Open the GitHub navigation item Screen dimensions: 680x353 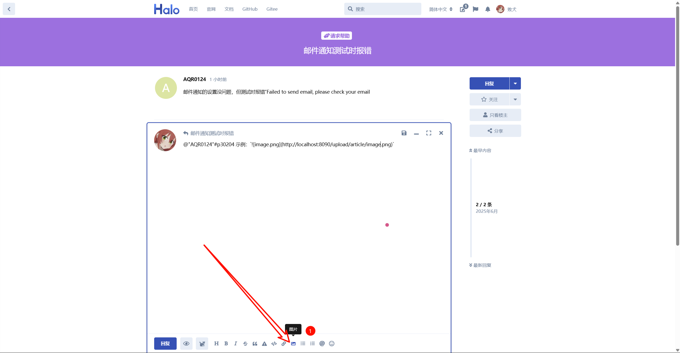pos(250,9)
